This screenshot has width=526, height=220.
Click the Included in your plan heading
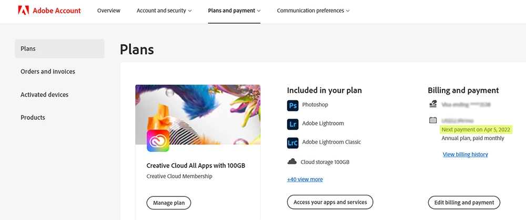(325, 90)
